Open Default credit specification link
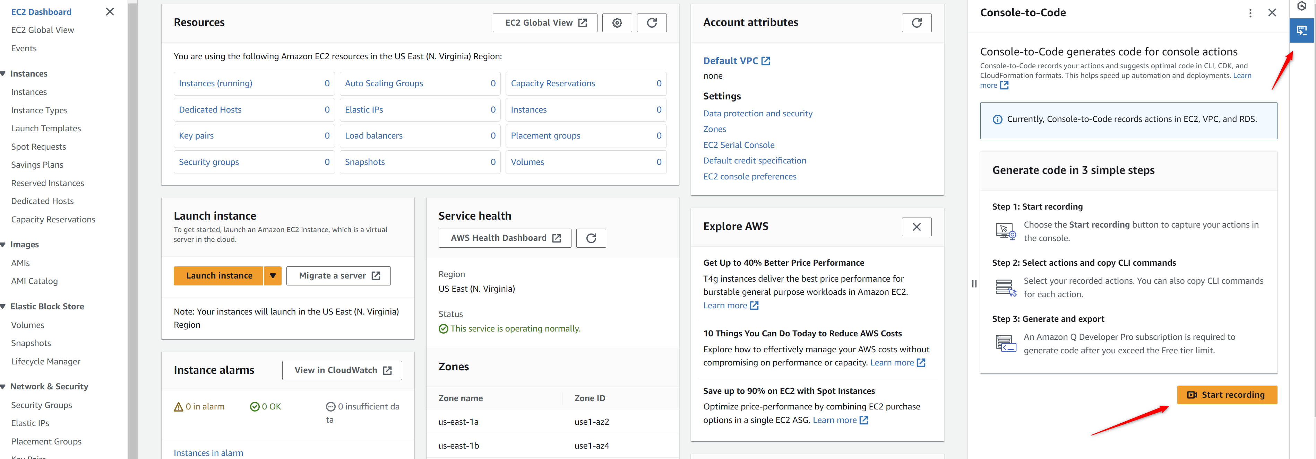 (755, 161)
